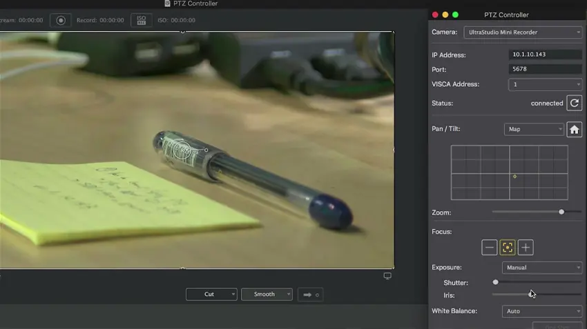This screenshot has width=587, height=329.
Task: Click the pan/tilt map position marker
Action: tap(514, 177)
